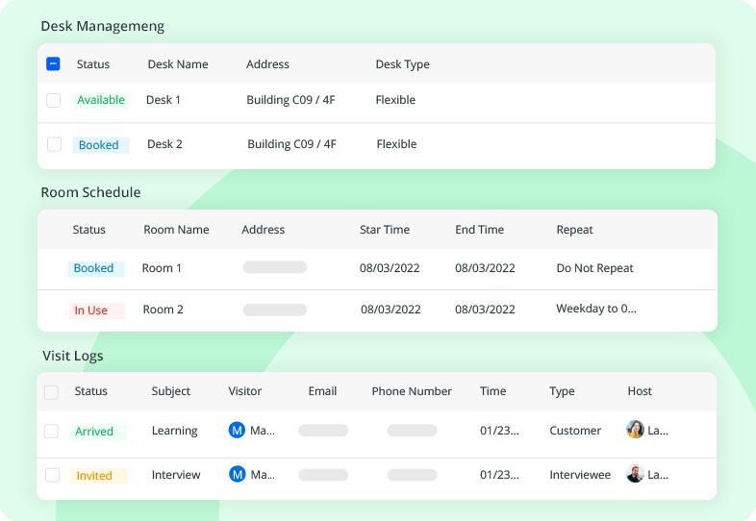Image resolution: width=756 pixels, height=521 pixels.
Task: Click the "Phone Number" column header in Visit Logs
Action: (x=412, y=391)
